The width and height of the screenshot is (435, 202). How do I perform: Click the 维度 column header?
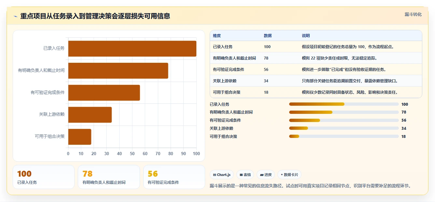(x=217, y=36)
